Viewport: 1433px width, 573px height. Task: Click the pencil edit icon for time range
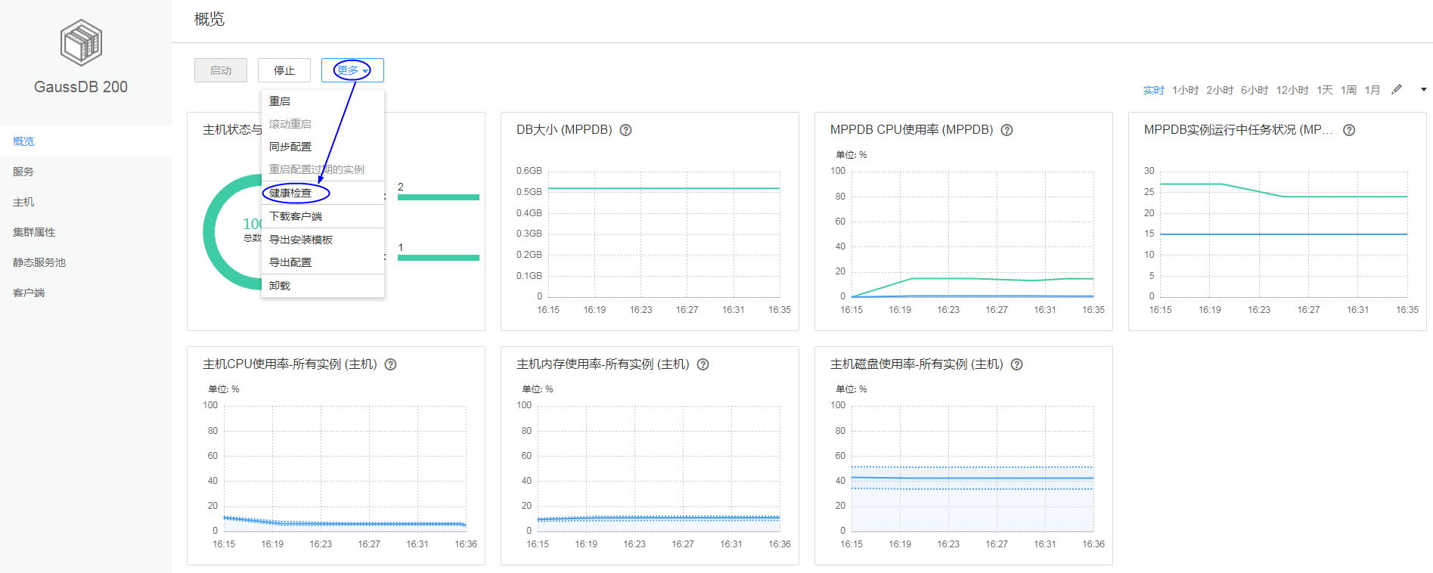[x=1396, y=90]
